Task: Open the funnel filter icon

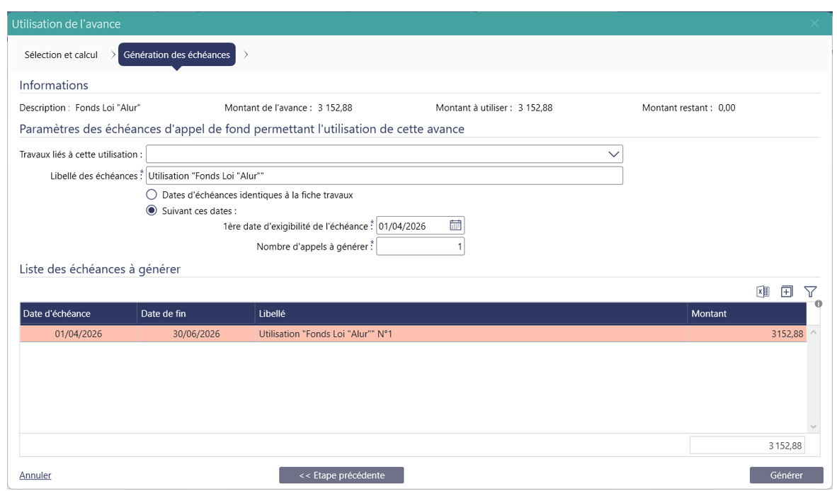Action: point(811,291)
